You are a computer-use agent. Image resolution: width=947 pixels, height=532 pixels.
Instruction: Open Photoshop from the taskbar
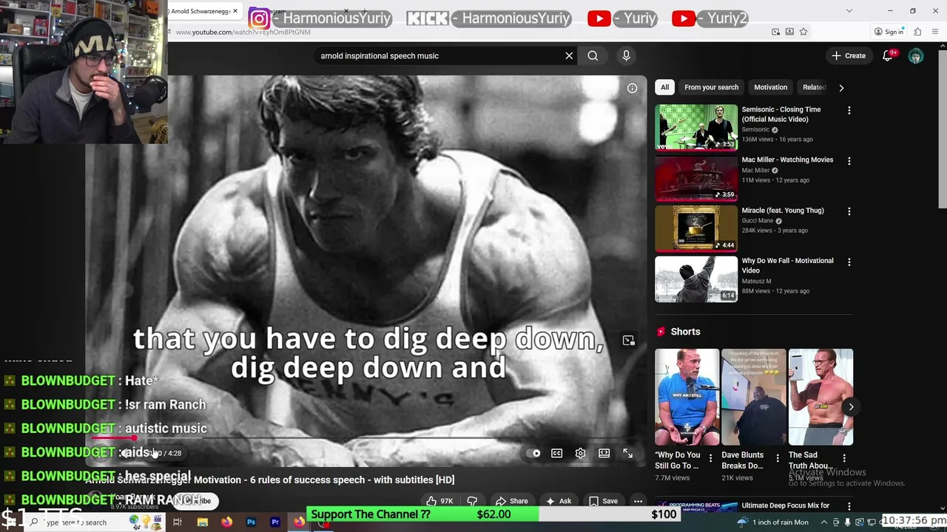pyautogui.click(x=251, y=522)
